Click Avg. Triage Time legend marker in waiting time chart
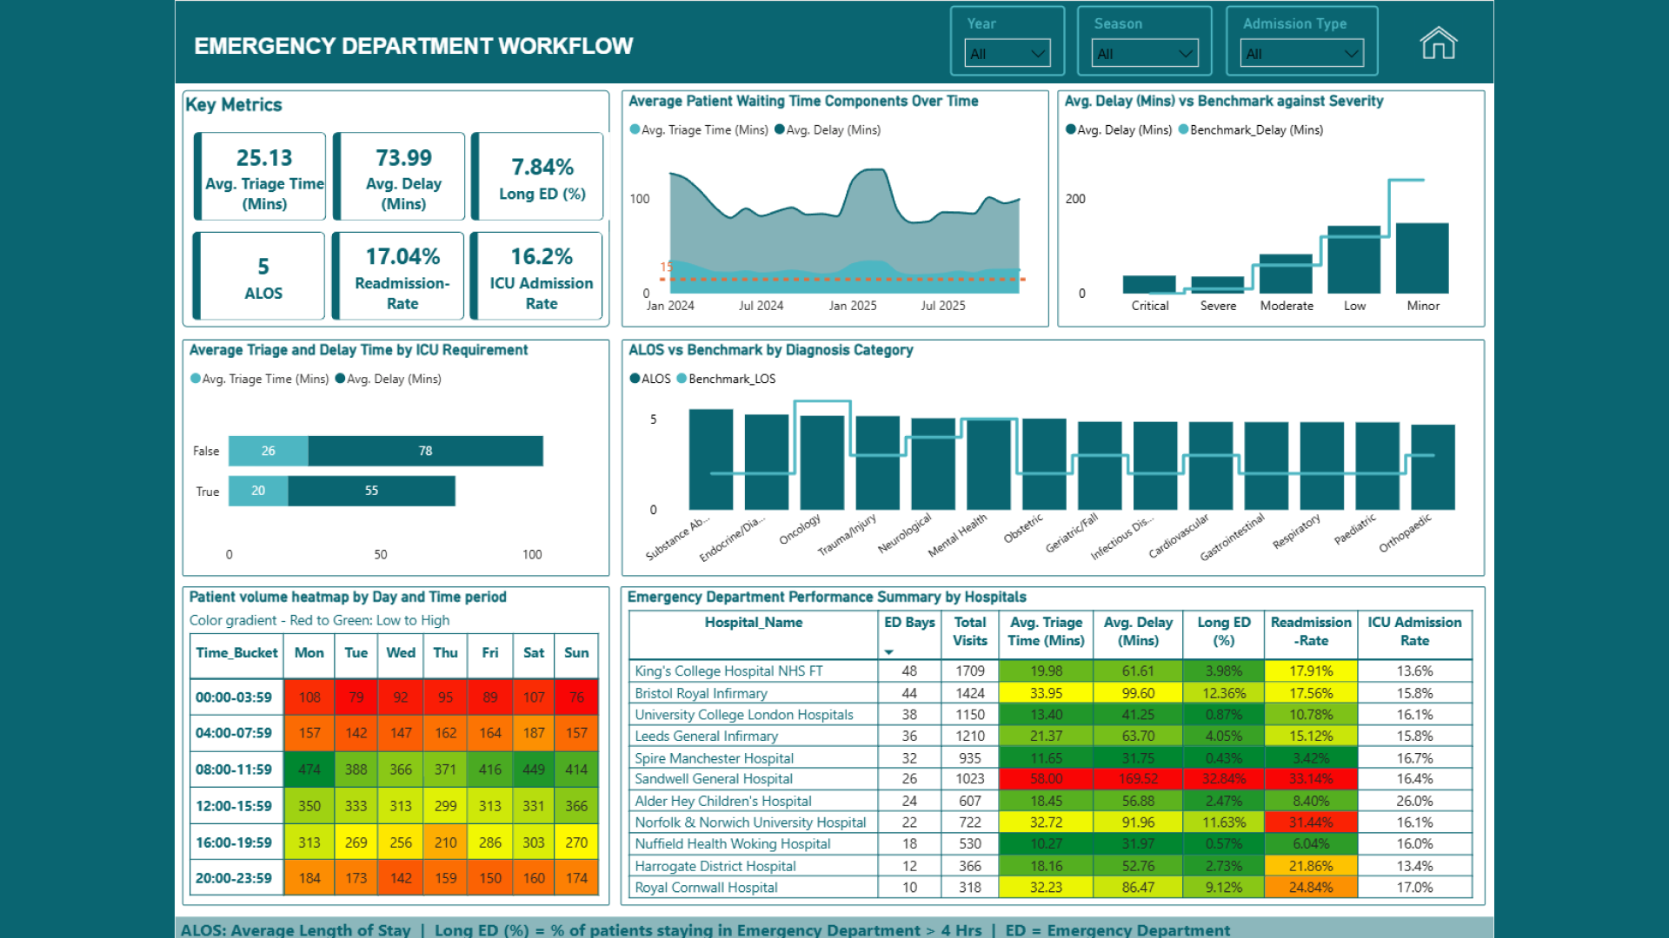This screenshot has height=938, width=1669. [x=635, y=129]
